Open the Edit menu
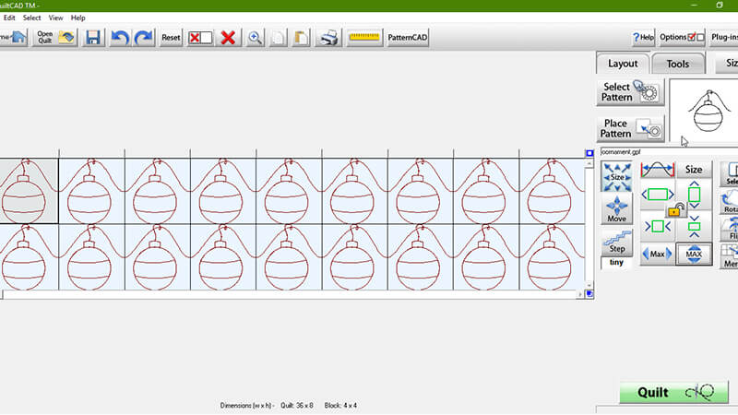Screen dimensions: 738x415 7,18
